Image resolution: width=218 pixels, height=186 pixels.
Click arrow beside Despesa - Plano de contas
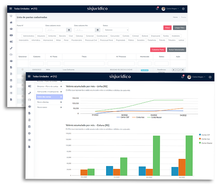click(61, 86)
